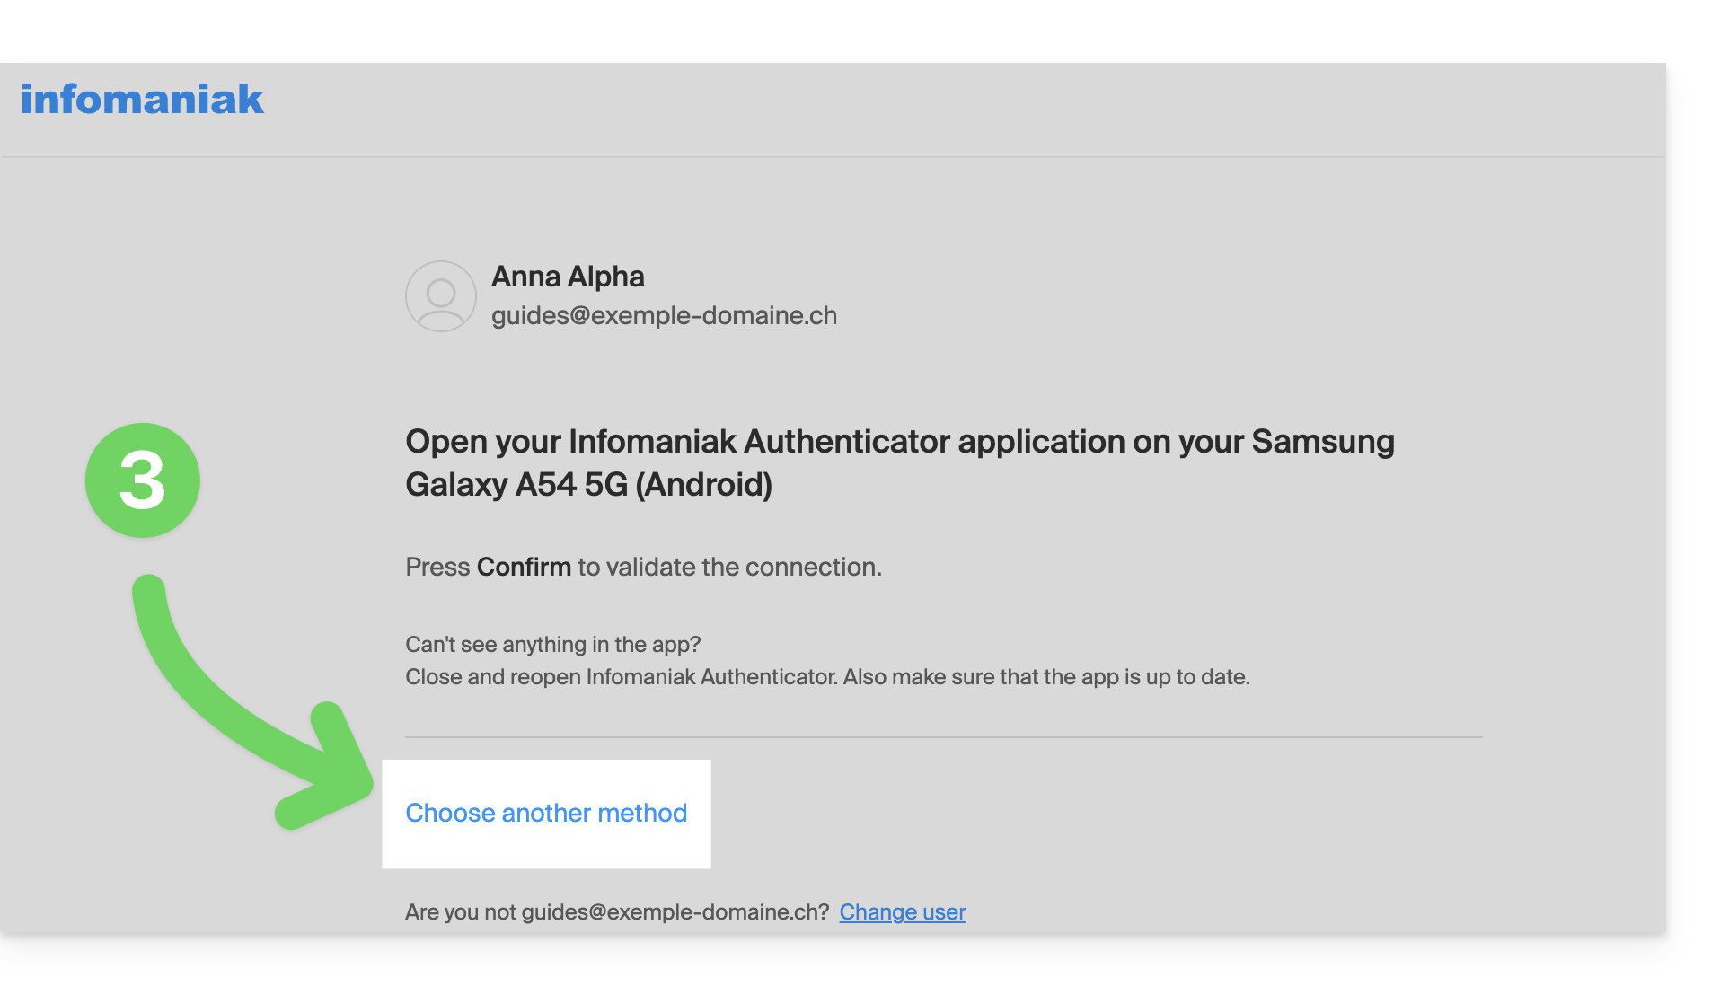
Task: Click the divider line above Choose another method
Action: tap(943, 737)
